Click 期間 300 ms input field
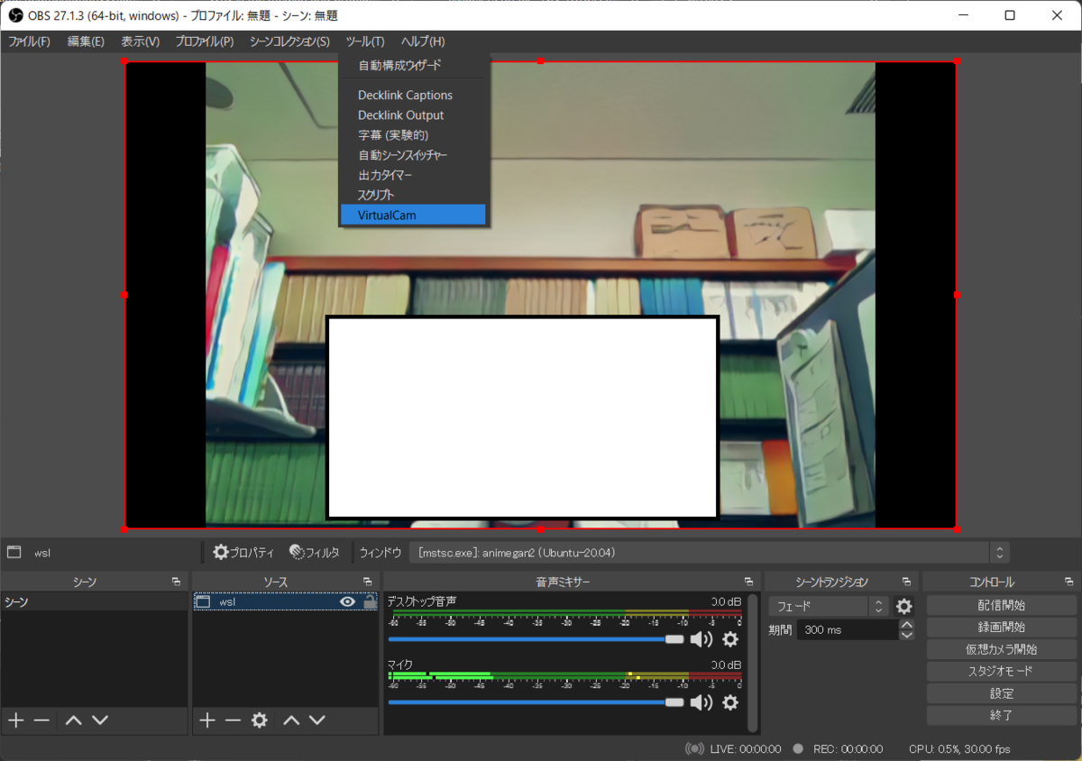 (848, 629)
